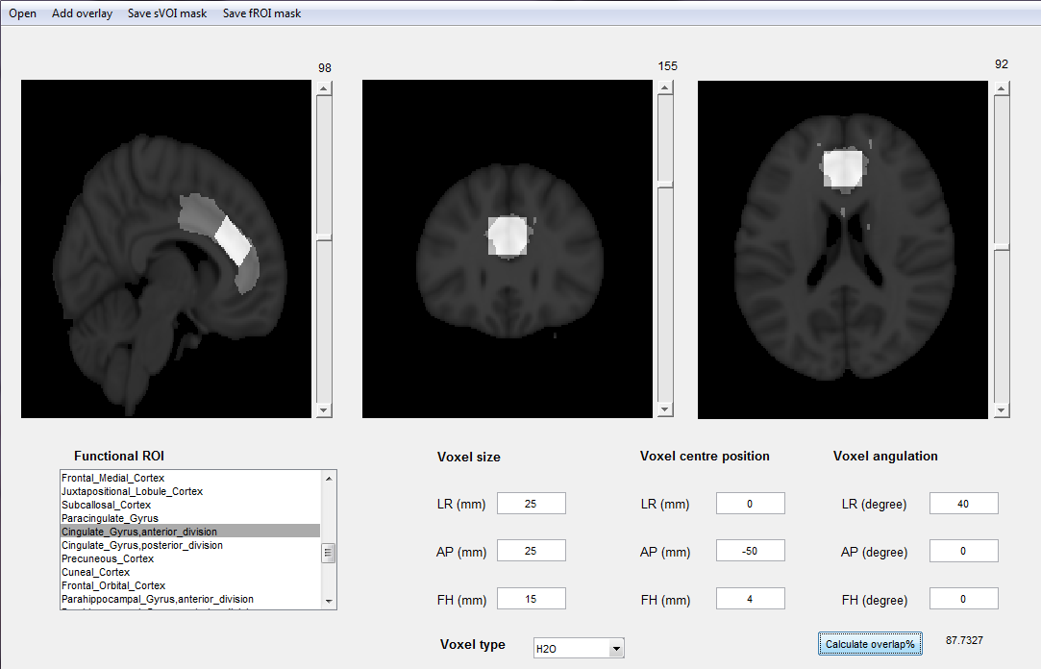This screenshot has width=1041, height=669.
Task: Click ROI list scroll up arrow
Action: pyautogui.click(x=329, y=478)
